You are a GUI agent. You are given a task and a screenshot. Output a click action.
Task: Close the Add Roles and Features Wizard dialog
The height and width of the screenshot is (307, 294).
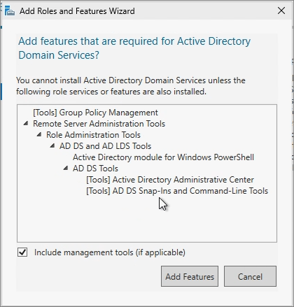point(281,10)
